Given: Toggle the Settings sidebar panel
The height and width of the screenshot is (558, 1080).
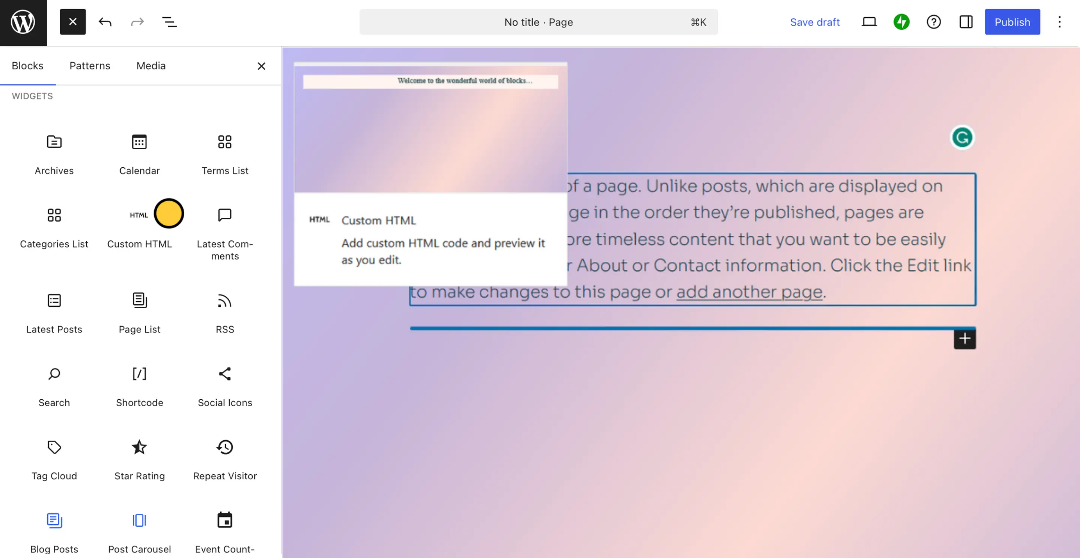Looking at the screenshot, I should click(966, 22).
